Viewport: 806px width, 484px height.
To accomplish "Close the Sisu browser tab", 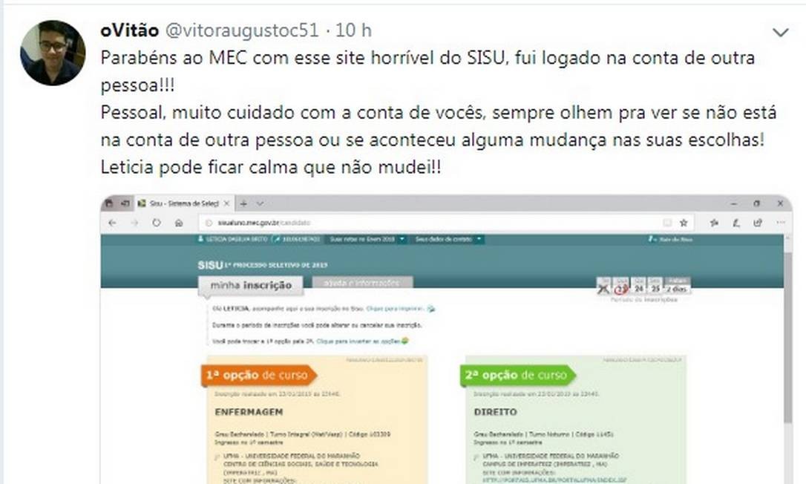I will 226,203.
